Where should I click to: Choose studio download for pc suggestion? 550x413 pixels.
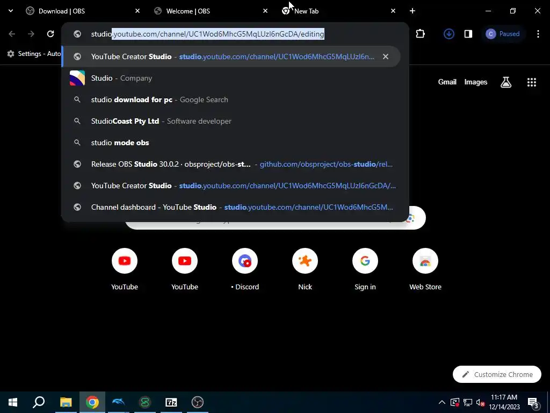pos(235,99)
